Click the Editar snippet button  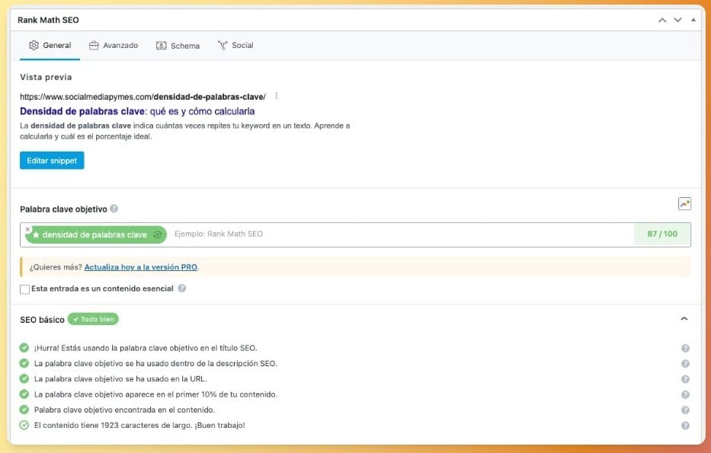(x=52, y=161)
